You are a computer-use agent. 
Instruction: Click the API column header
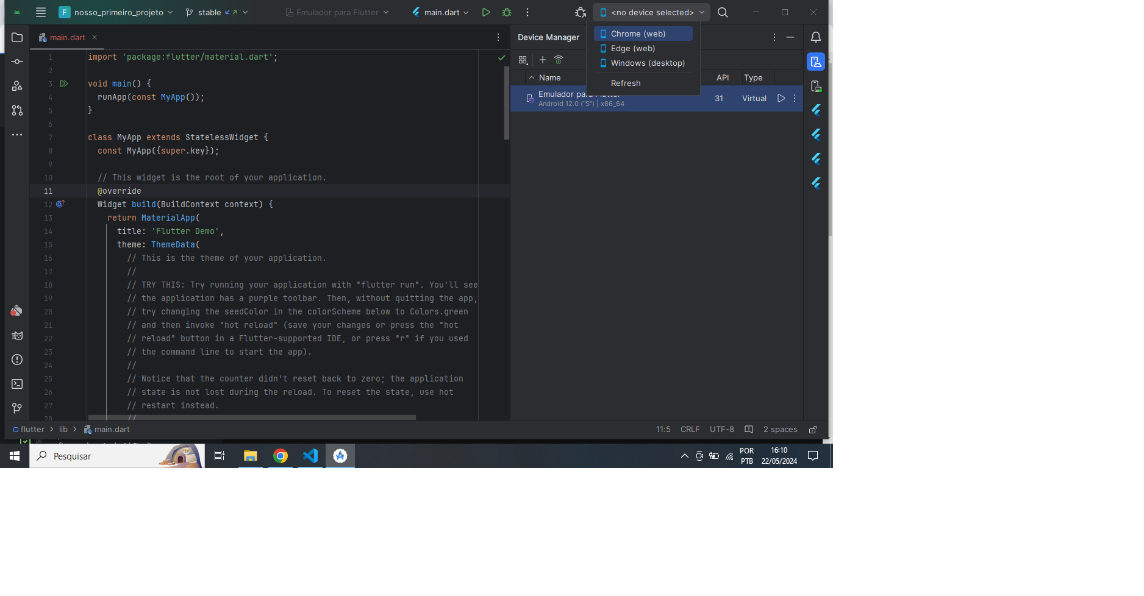point(723,77)
